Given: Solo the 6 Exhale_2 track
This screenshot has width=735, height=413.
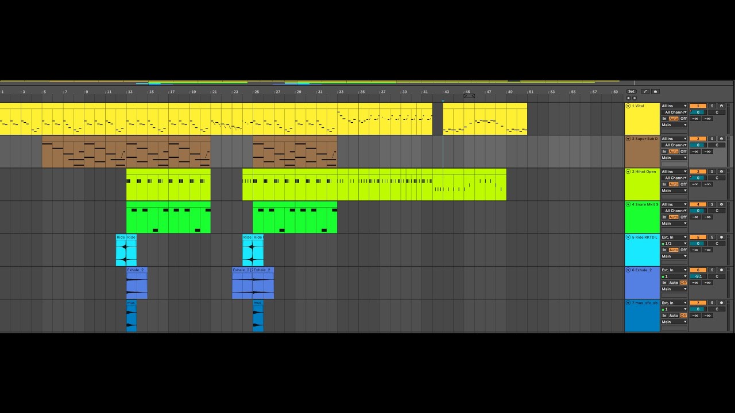Looking at the screenshot, I should click(x=712, y=270).
